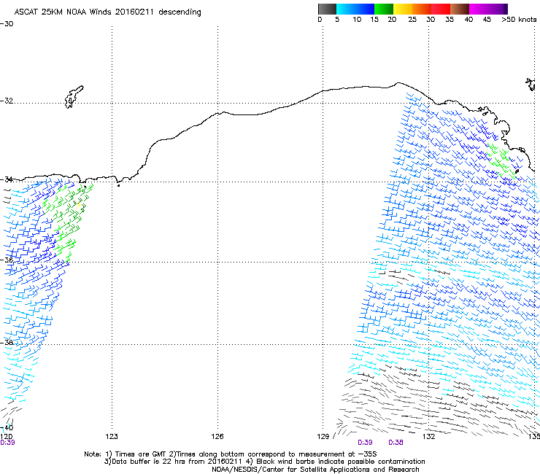Click the cyan-to-blue 5-15 knots legend segment
Screen dimensions: 540x474
(355, 9)
